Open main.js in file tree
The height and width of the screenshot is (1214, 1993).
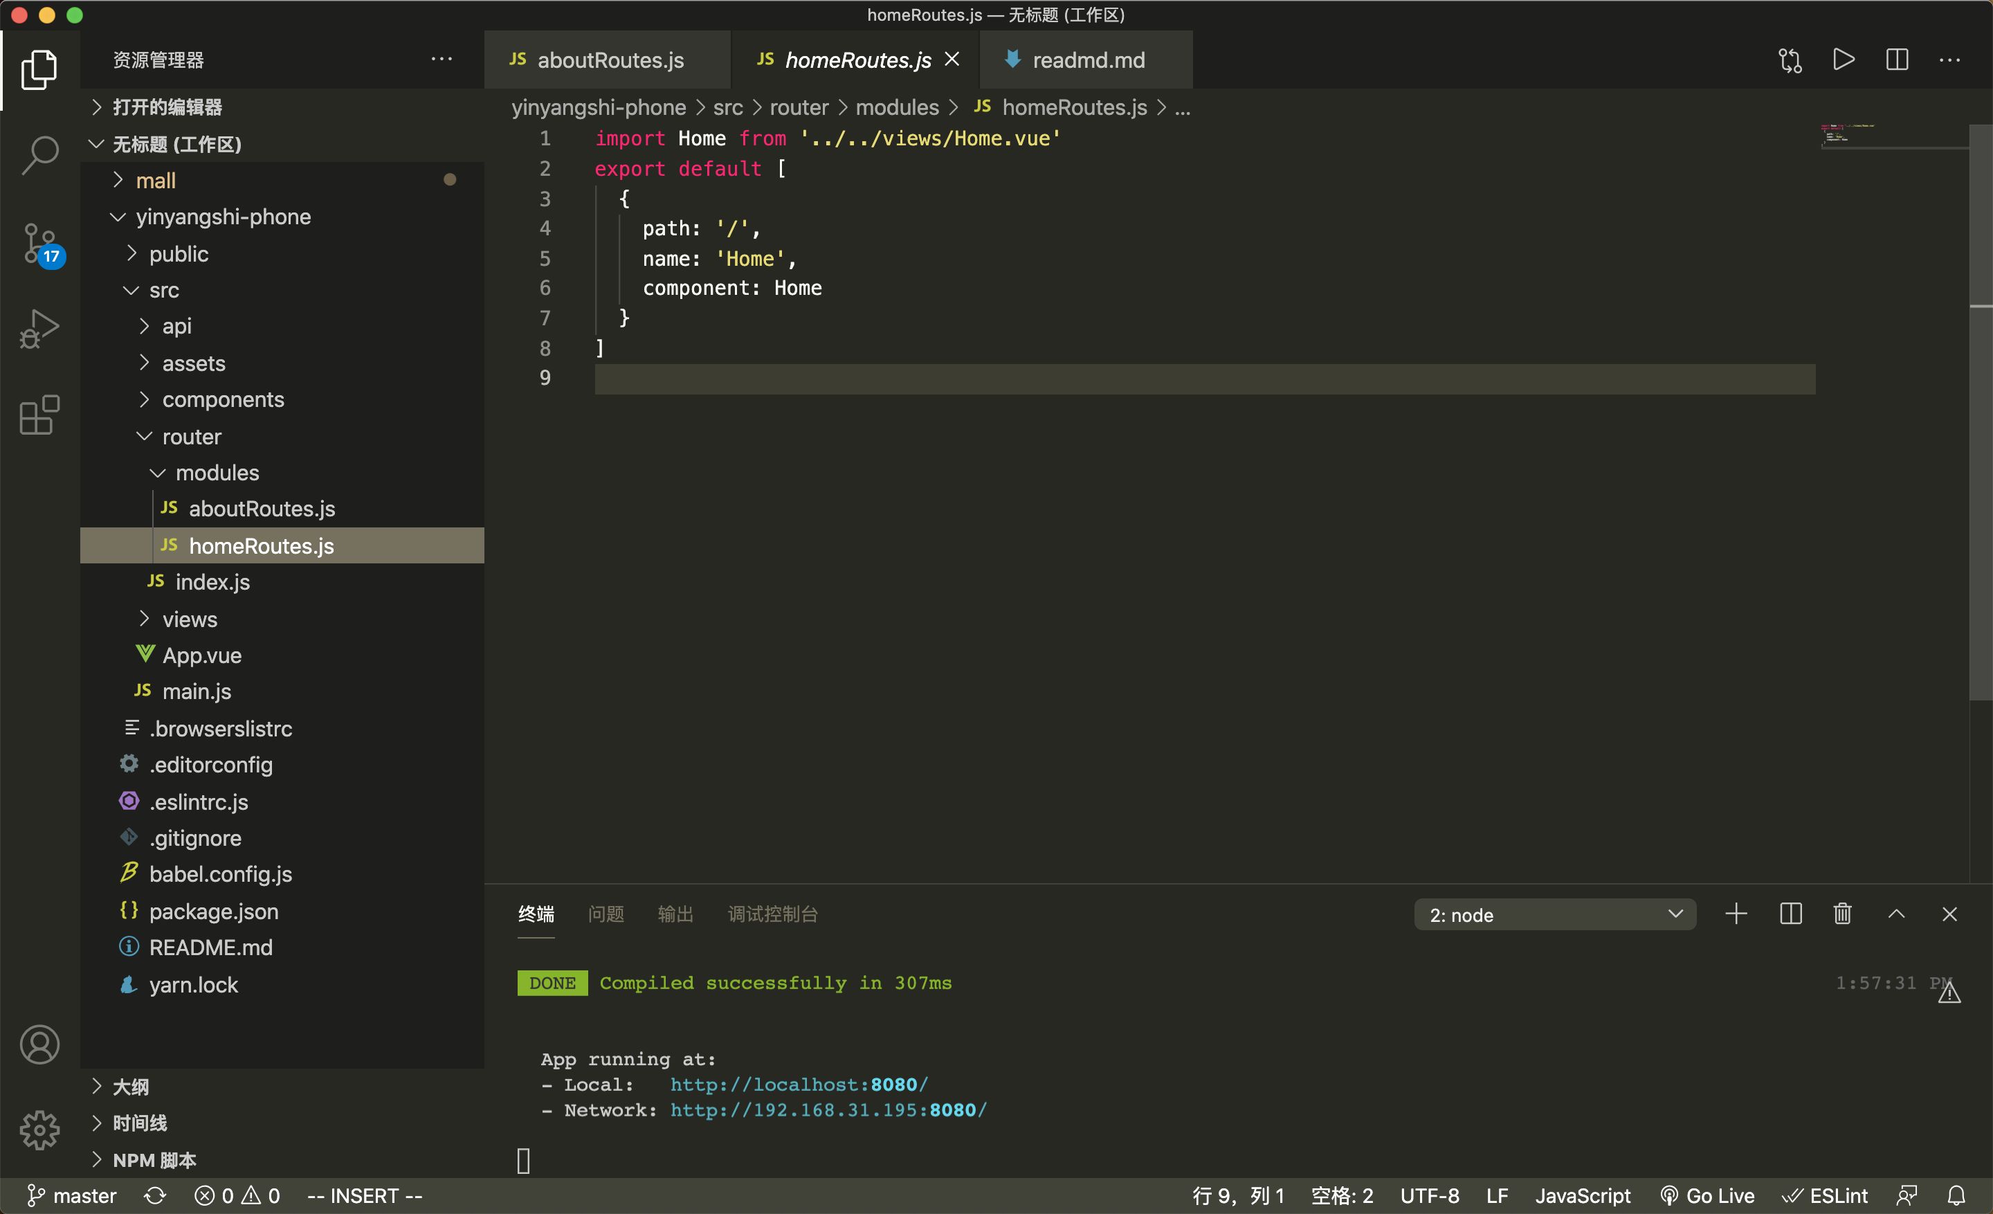point(282,691)
